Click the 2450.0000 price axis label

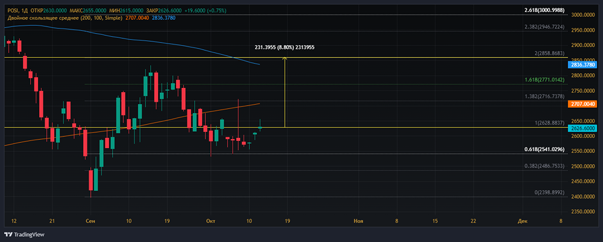(x=583, y=181)
